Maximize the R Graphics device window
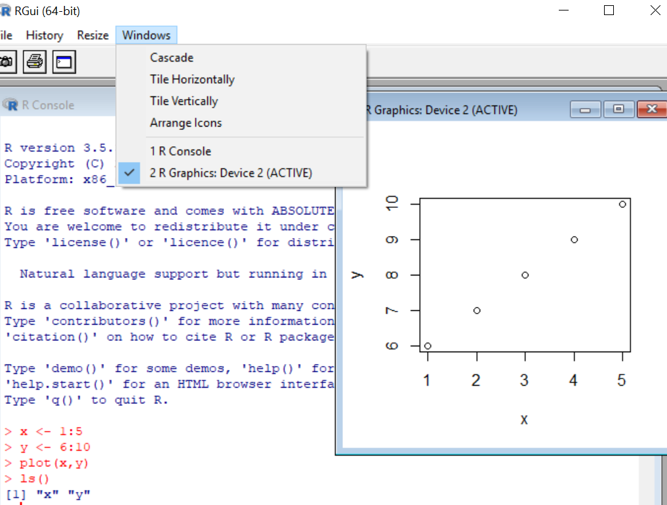This screenshot has width=667, height=505. tap(618, 110)
